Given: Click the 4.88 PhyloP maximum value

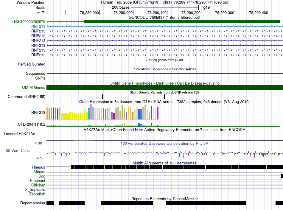Looking at the screenshot, I should point(38,143).
